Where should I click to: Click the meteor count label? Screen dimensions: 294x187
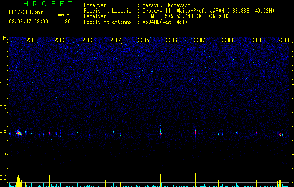66,14
